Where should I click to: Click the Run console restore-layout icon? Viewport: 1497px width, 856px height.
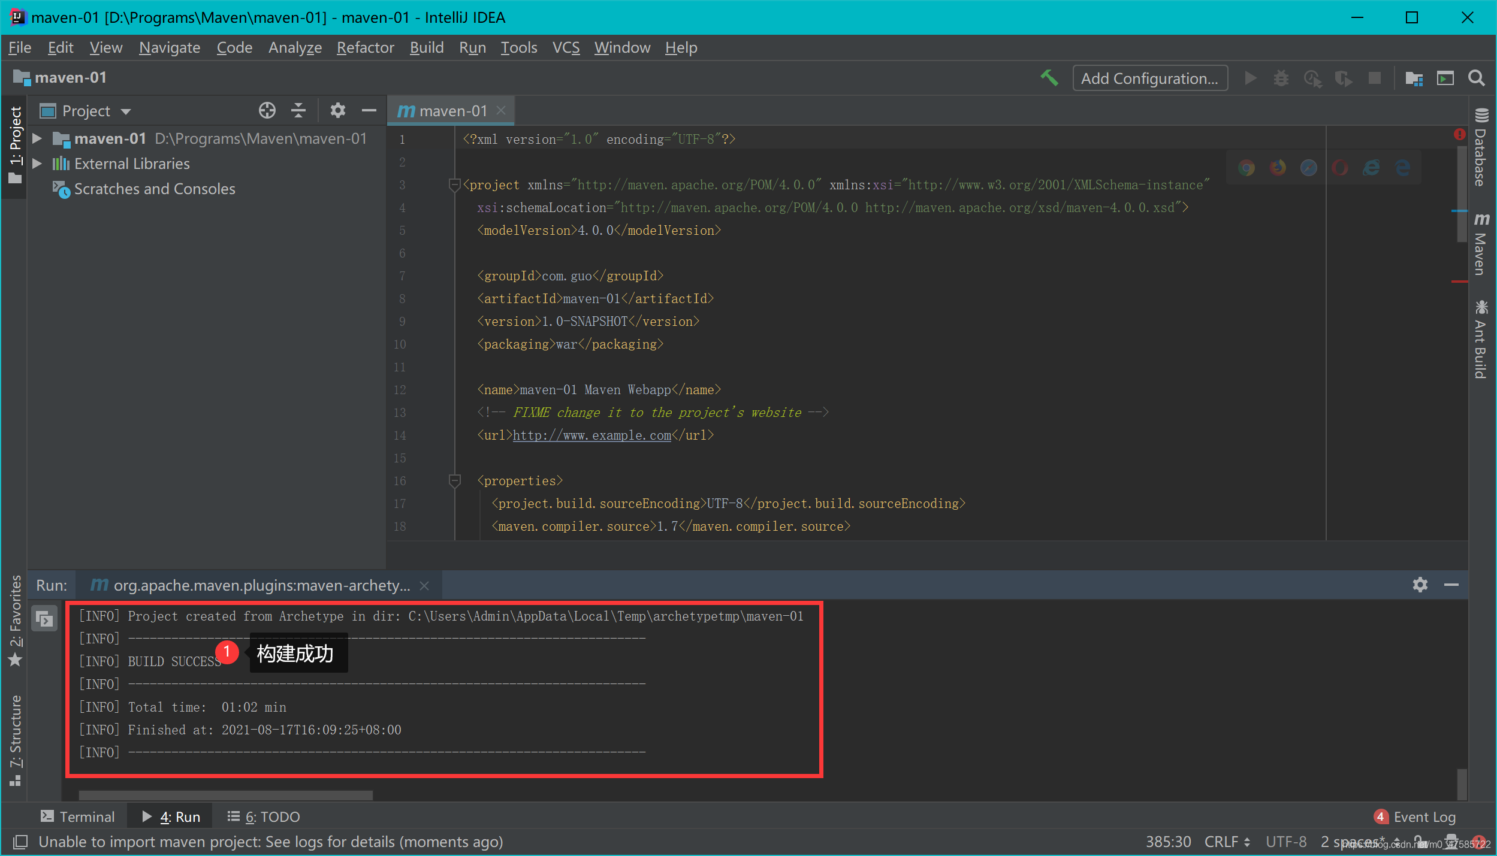point(44,618)
